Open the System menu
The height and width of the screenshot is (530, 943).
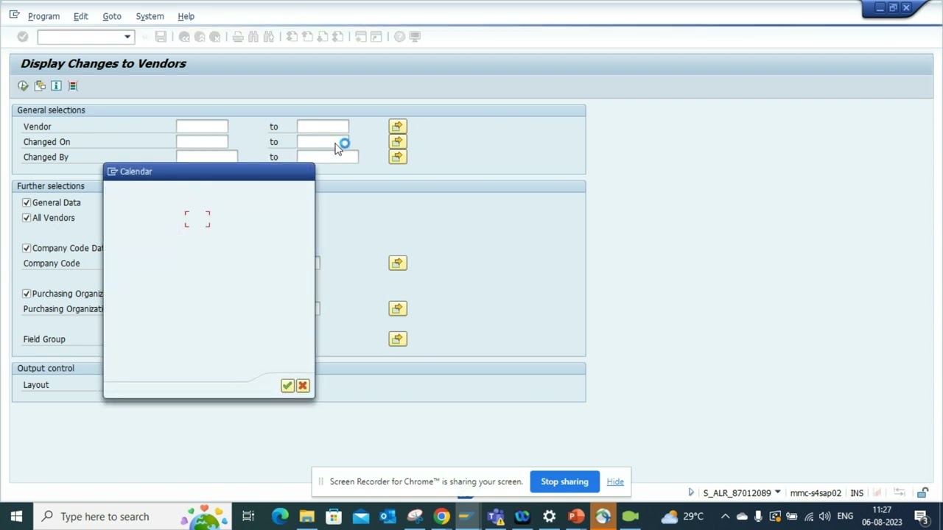click(x=150, y=16)
